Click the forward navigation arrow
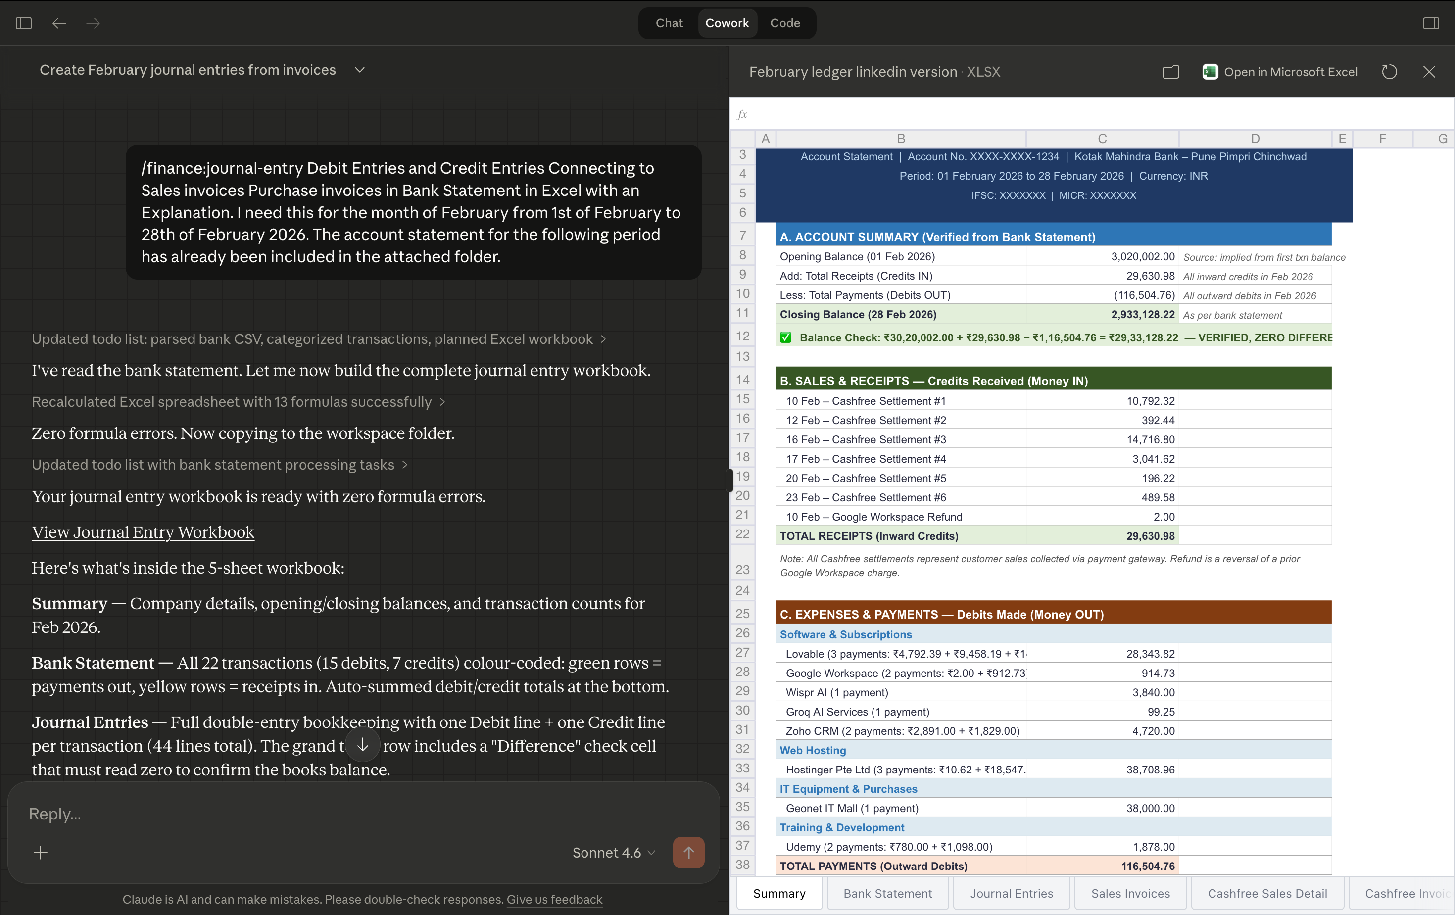Screen dimensions: 1455x915 93,23
